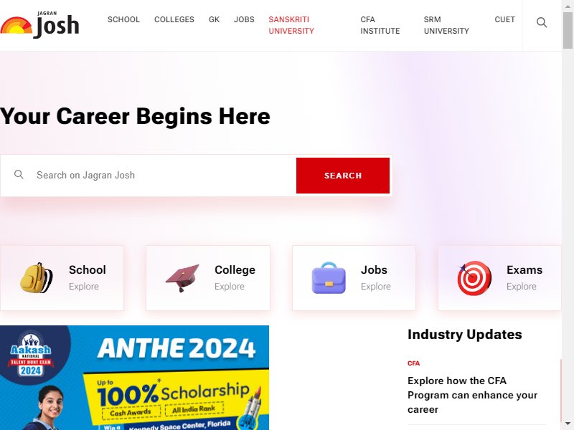Open the SCHOOL menu item
574x430 pixels.
coord(123,19)
